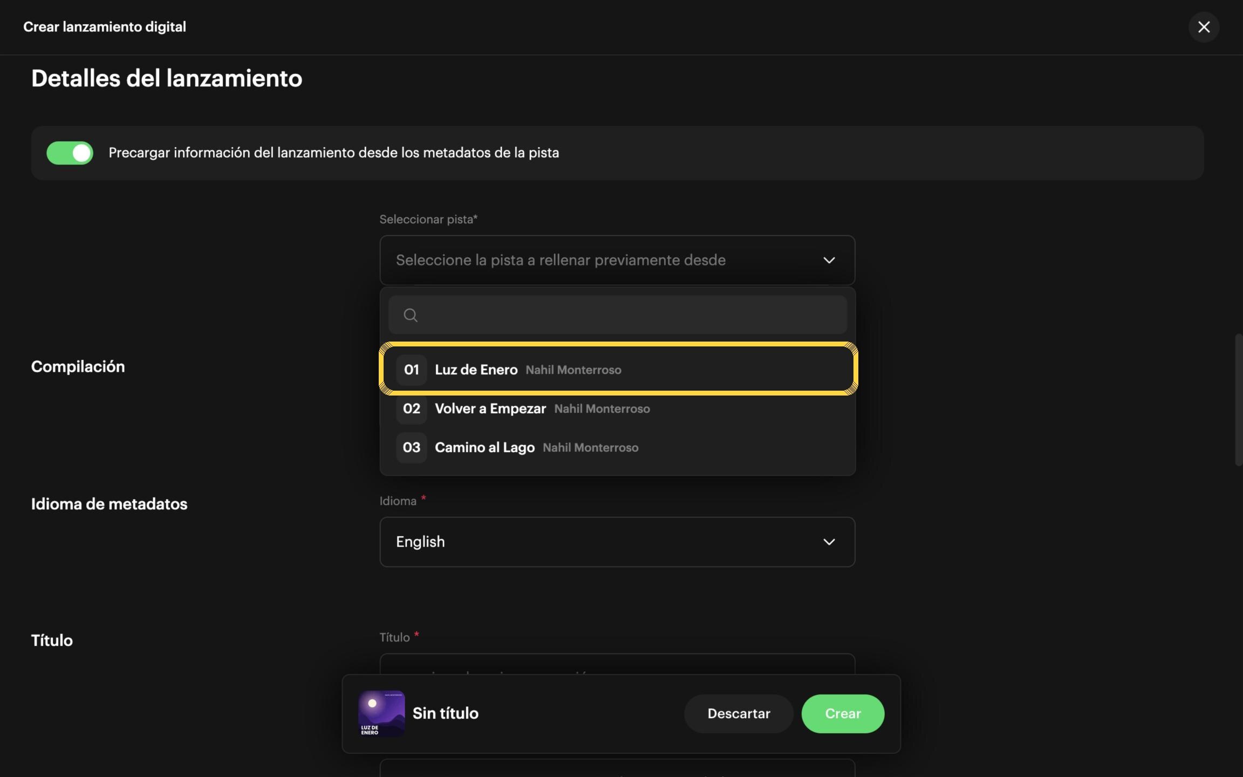Screen dimensions: 1243x777
Task: Click Nahil Monterroso beside Luz de Enero
Action: [x=573, y=370]
